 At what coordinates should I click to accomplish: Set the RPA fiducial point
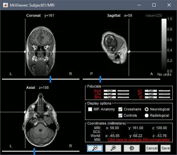(110, 97)
